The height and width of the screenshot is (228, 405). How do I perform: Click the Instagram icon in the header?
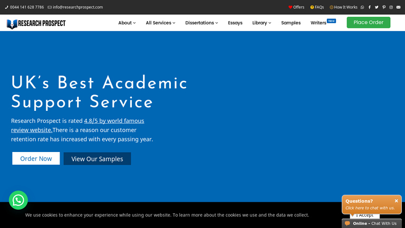pyautogui.click(x=391, y=7)
